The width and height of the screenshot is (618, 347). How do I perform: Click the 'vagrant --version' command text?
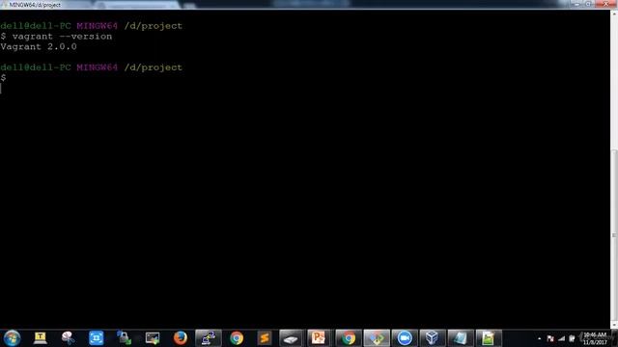pos(62,37)
